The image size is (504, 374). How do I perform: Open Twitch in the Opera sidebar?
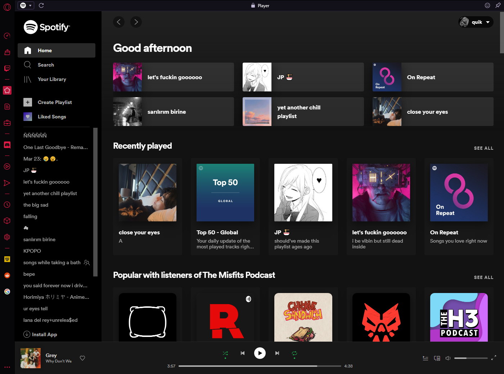point(7,68)
